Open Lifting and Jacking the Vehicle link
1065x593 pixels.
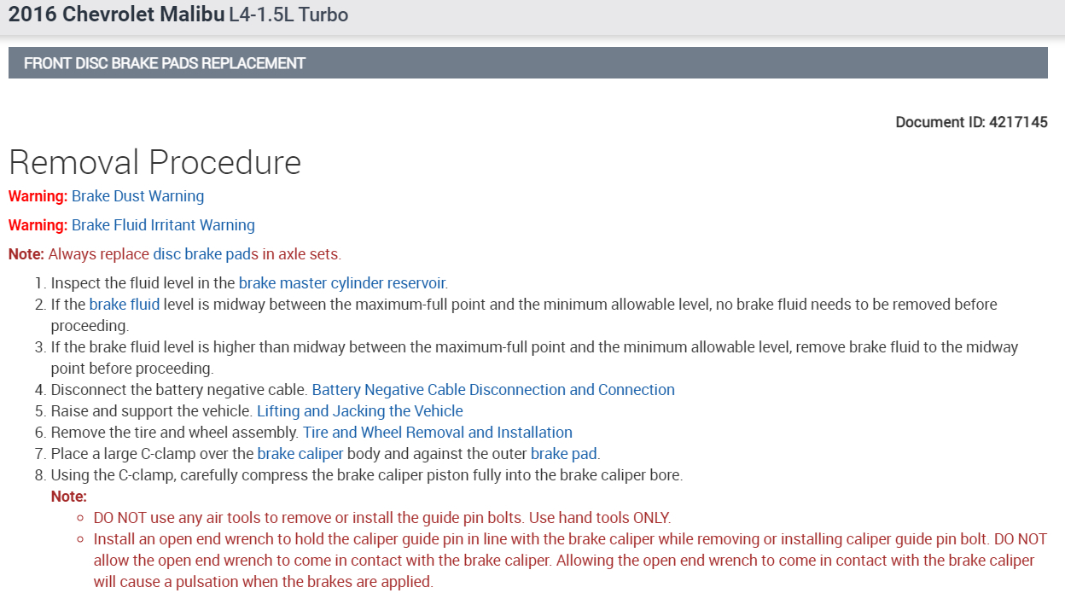pyautogui.click(x=359, y=411)
